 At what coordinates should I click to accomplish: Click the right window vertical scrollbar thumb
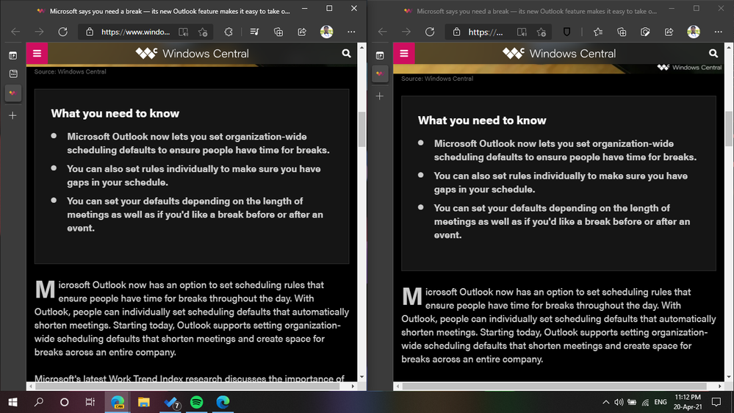click(729, 129)
